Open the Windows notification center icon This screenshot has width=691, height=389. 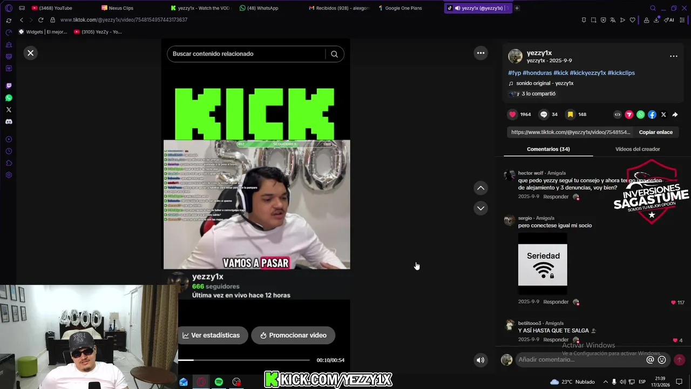coord(679,382)
